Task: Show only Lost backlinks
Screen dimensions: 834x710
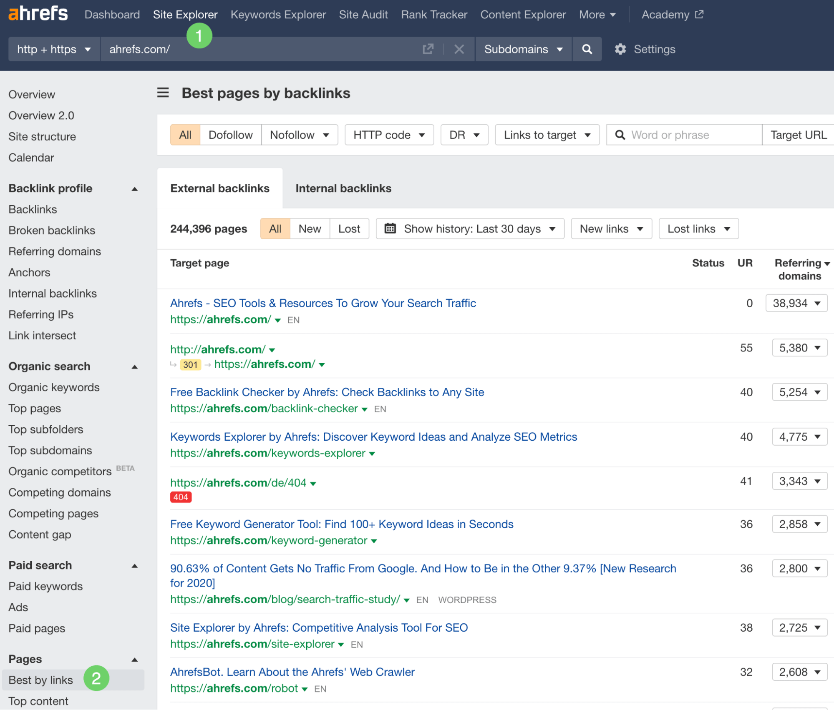Action: pyautogui.click(x=349, y=228)
